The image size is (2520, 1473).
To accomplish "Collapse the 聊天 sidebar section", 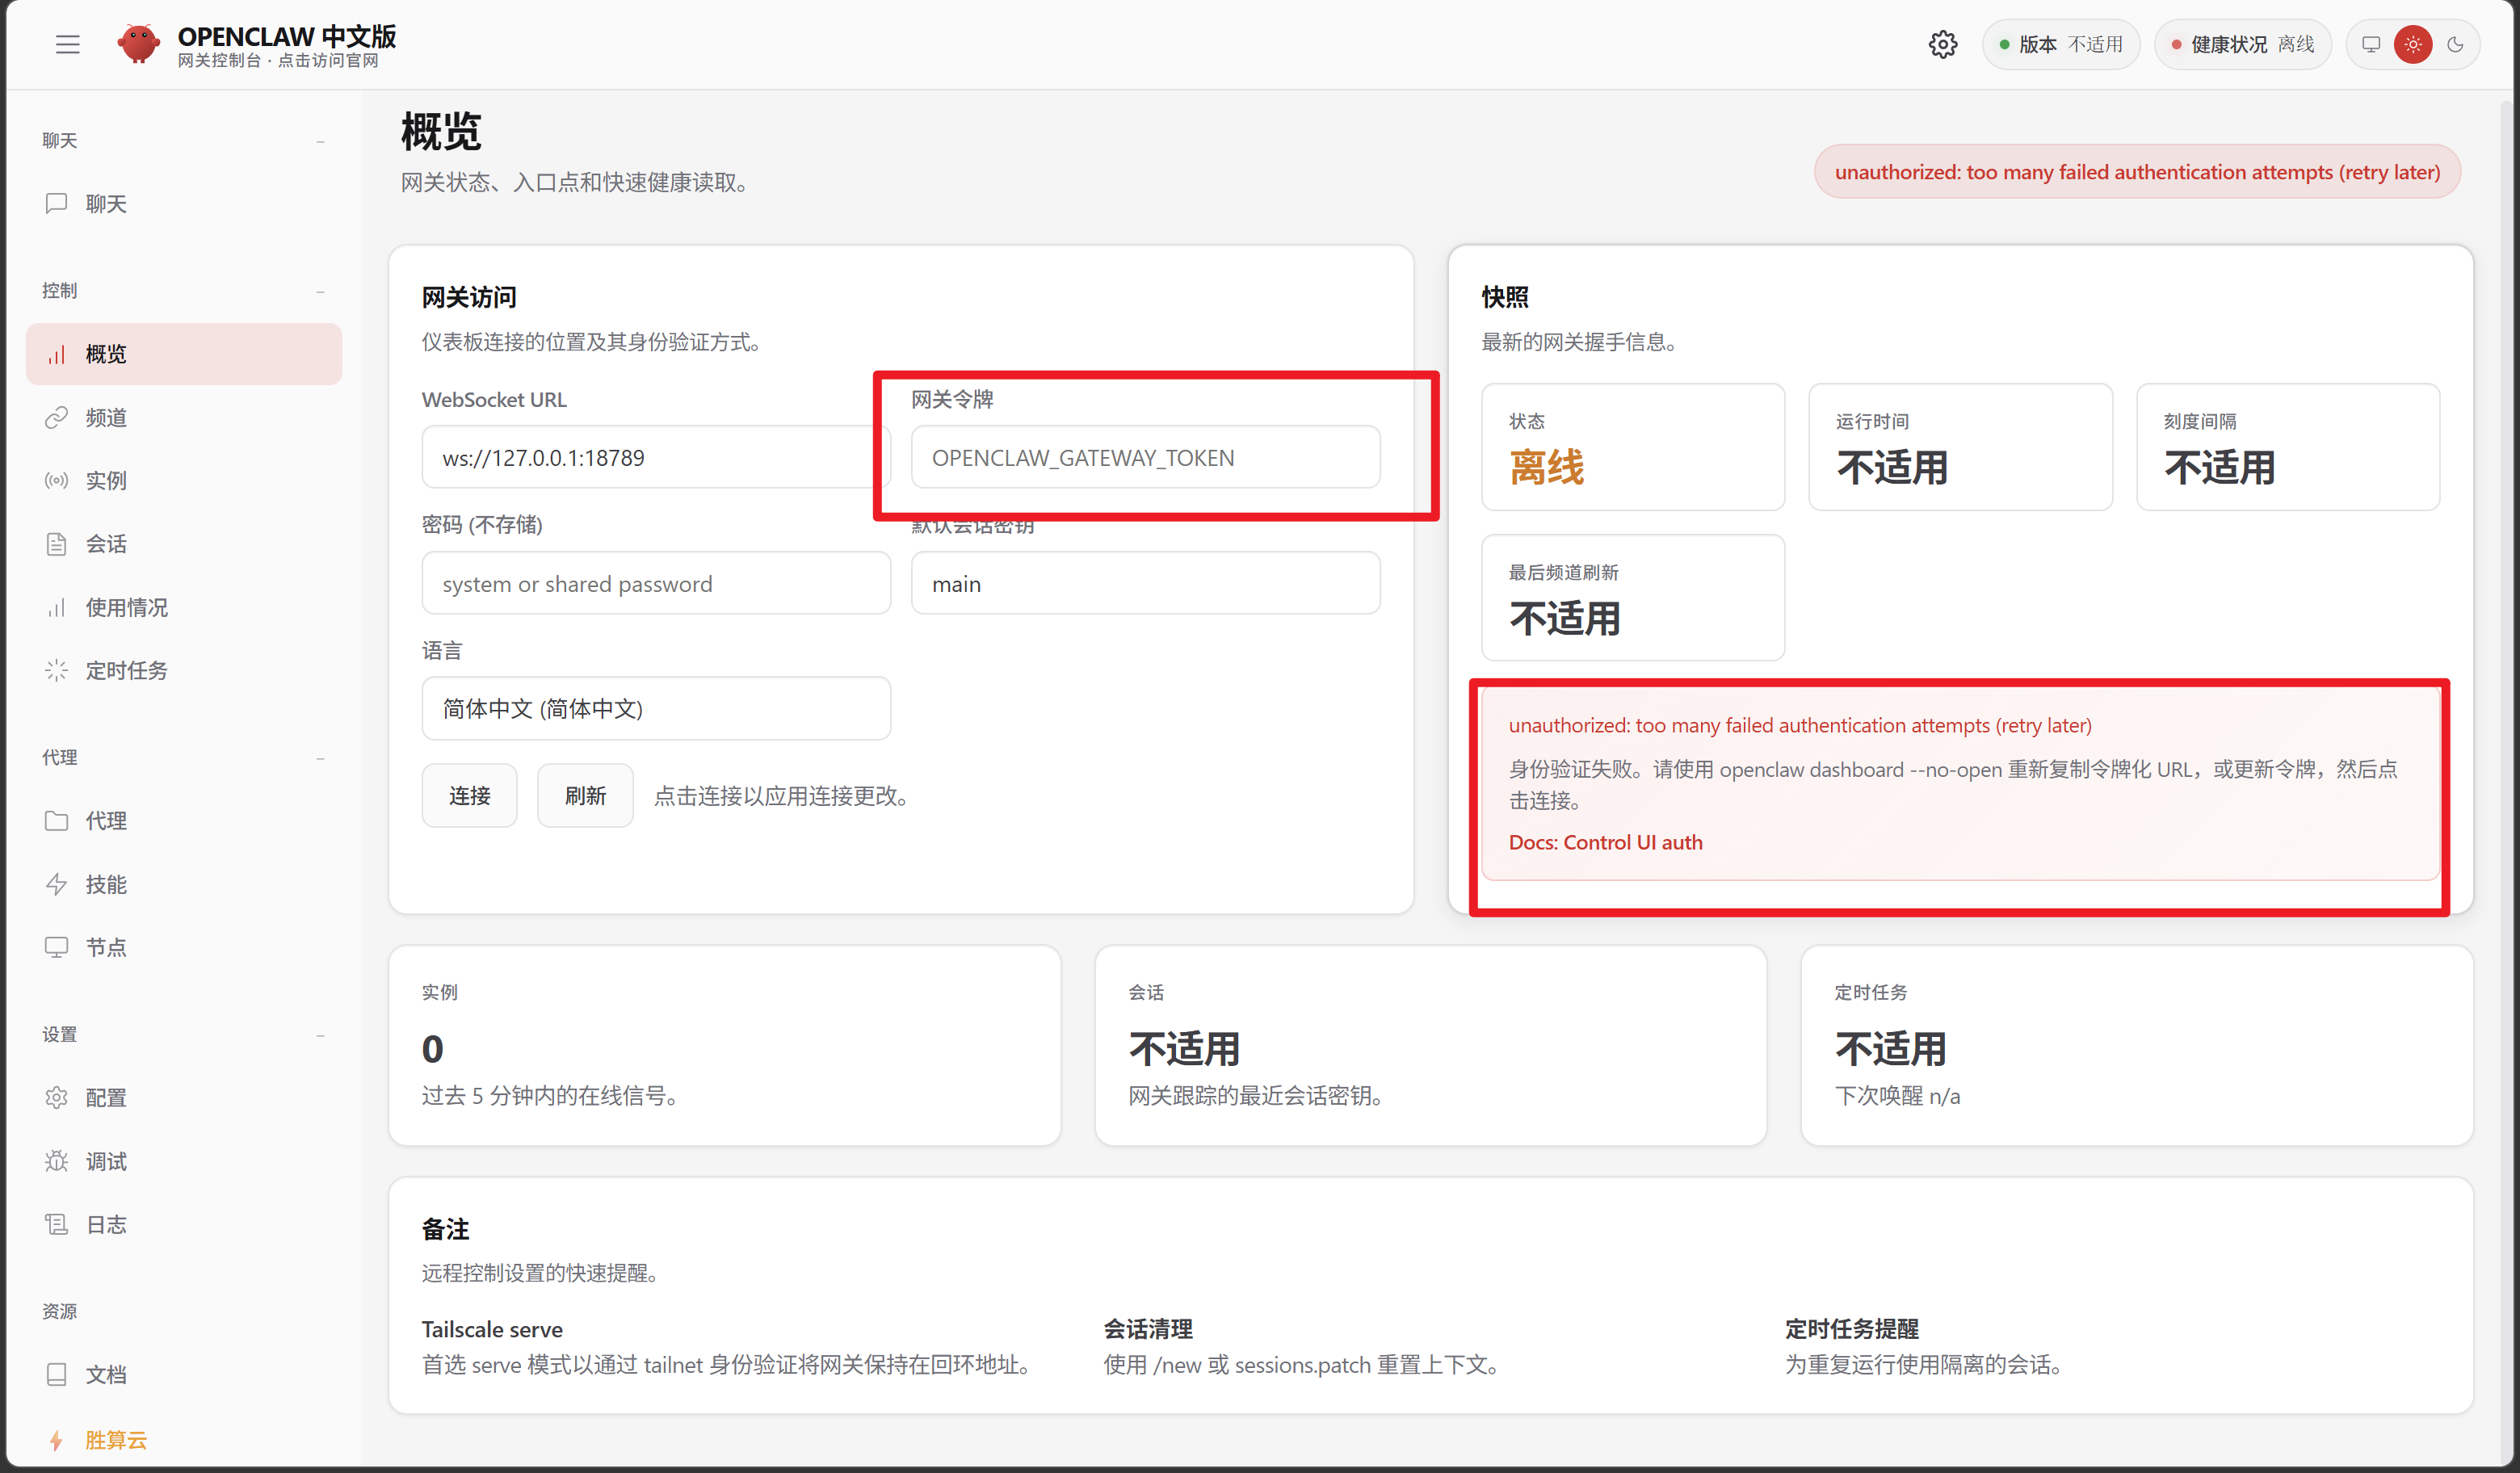I will pyautogui.click(x=320, y=141).
